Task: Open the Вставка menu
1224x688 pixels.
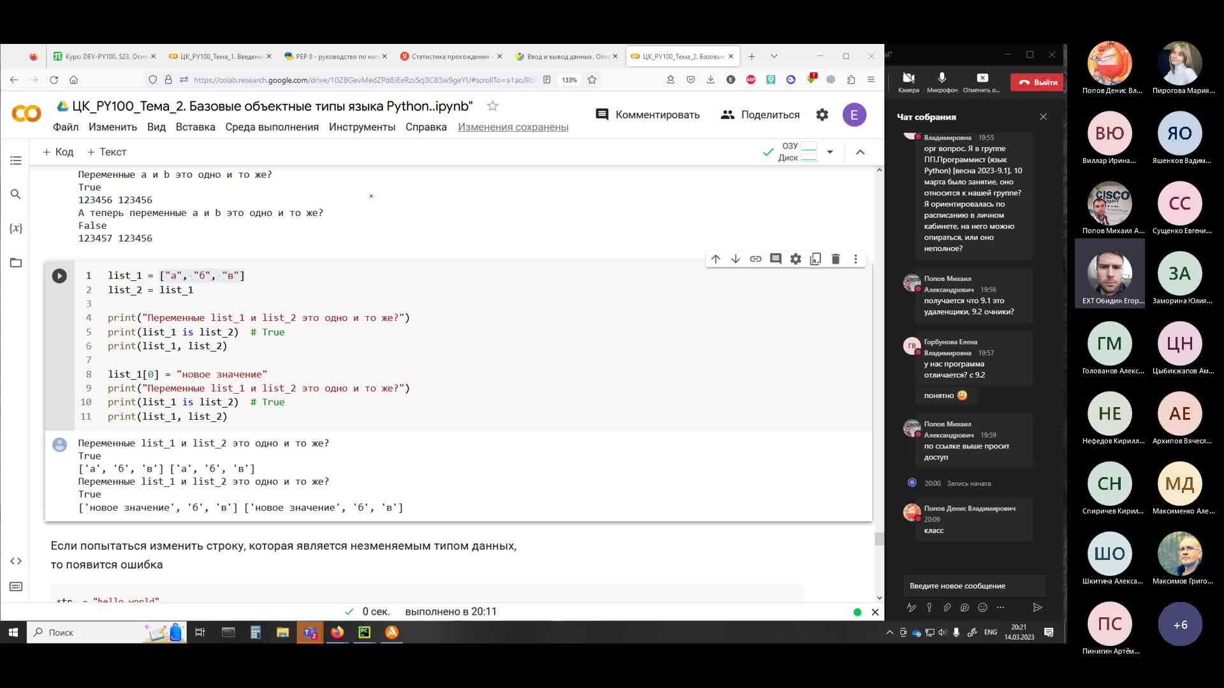Action: 195,127
